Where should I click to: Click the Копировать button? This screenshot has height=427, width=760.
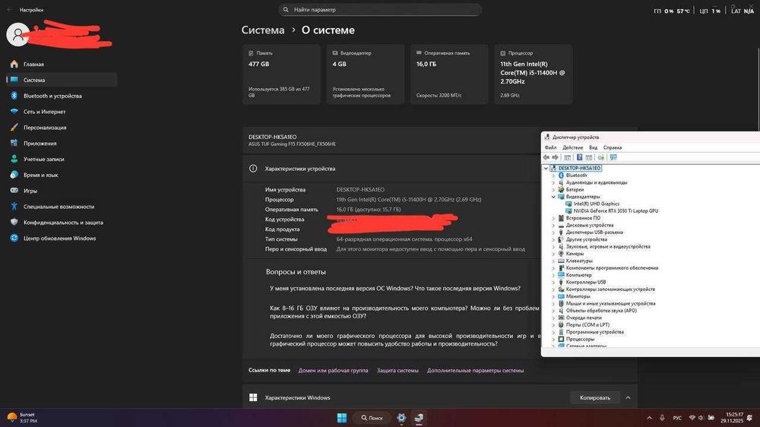595,398
